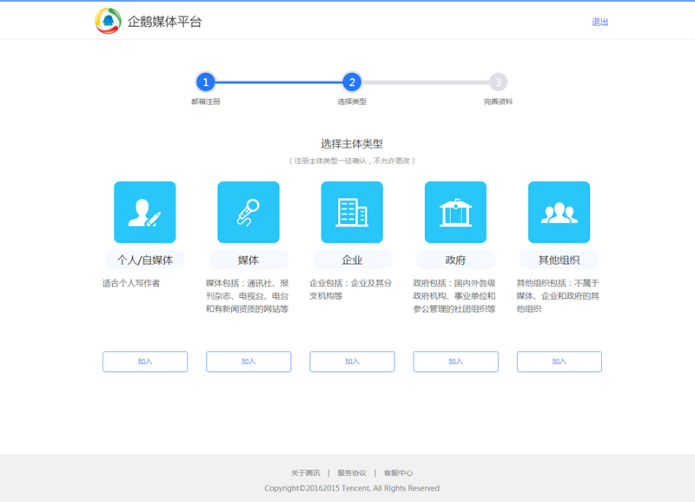Click the 完善资料 step label
Viewport: 695px width, 502px height.
(498, 102)
